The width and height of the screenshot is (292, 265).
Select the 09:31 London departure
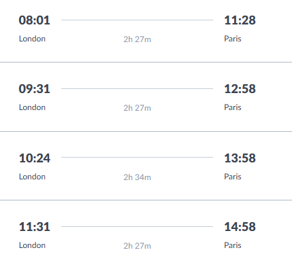34,89
